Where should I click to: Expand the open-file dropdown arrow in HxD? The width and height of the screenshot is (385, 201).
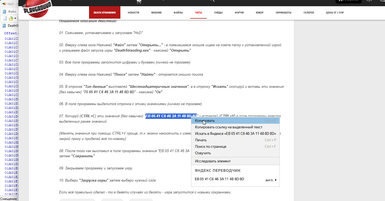[x=15, y=19]
